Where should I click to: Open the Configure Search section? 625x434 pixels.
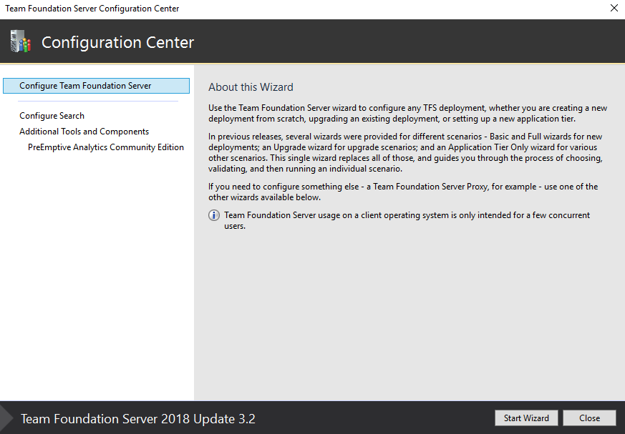[52, 116]
